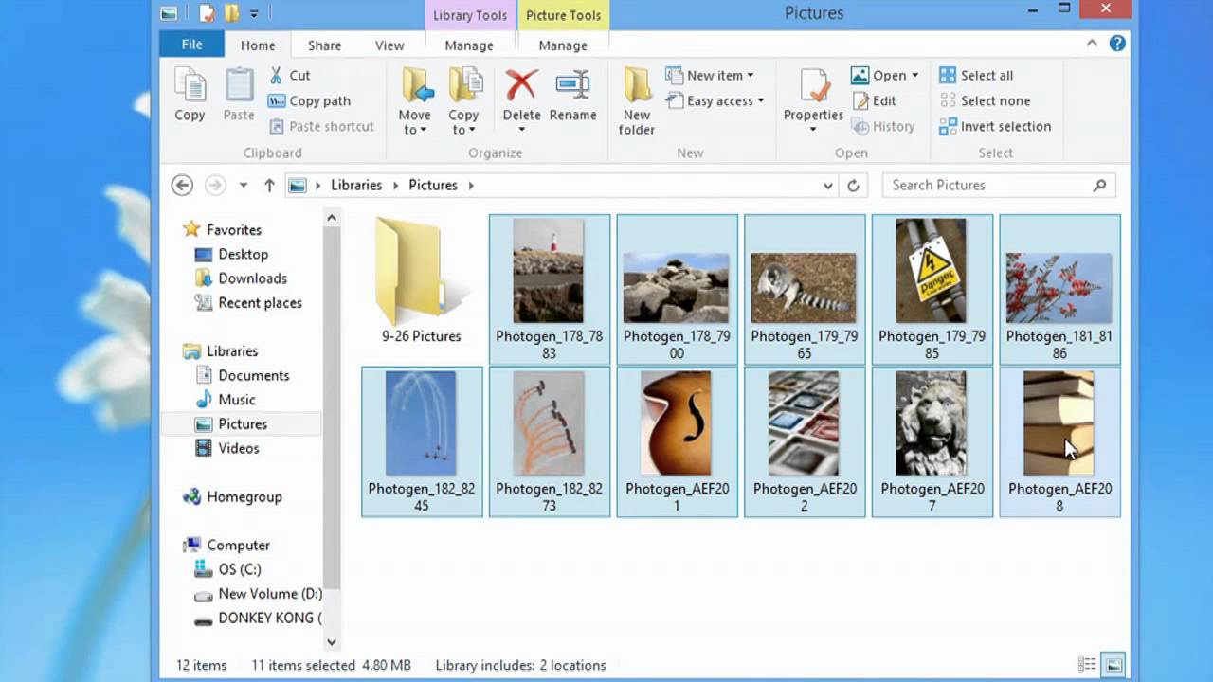Create a New folder from ribbon

point(637,99)
